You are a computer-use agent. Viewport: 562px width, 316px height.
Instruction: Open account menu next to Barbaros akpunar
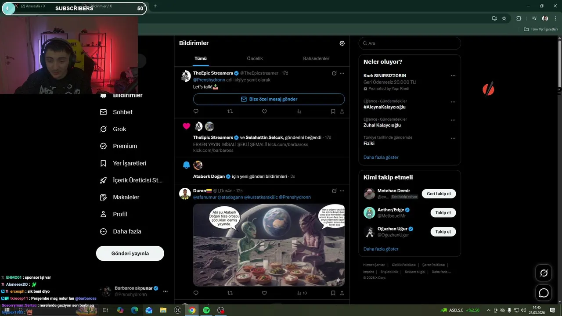[166, 291]
